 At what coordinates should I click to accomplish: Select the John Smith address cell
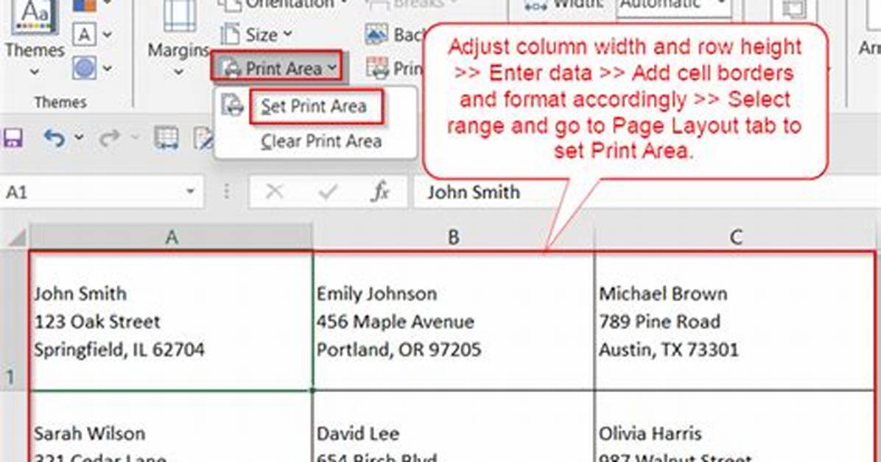[172, 321]
